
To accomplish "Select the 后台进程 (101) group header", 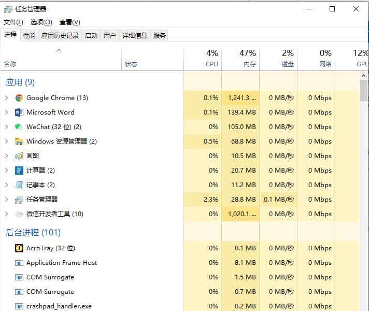I will 33,233.
